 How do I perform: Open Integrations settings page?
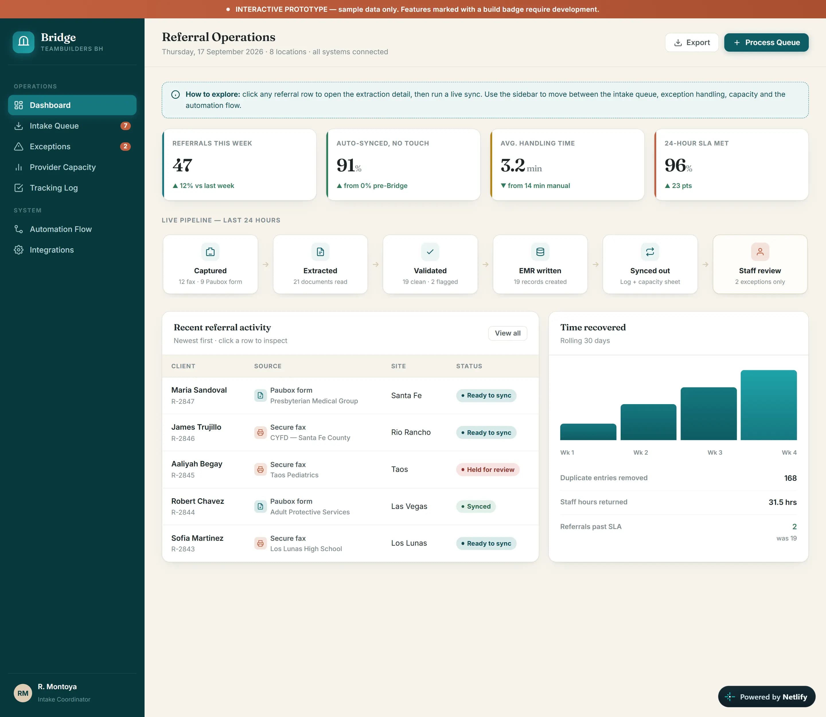pos(72,250)
